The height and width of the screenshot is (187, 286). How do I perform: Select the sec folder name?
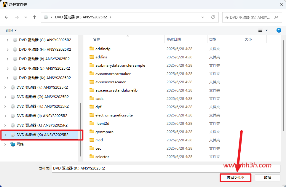pos(98,148)
